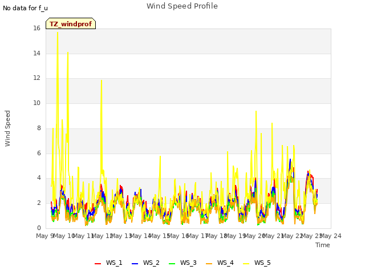Click the 14 y-axis tick label
This screenshot has height=274, width=365.
[36, 53]
